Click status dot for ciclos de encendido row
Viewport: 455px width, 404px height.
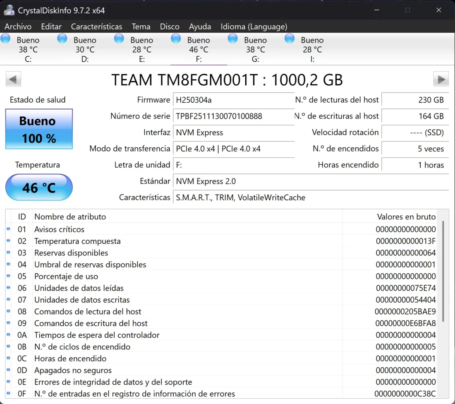(8, 346)
